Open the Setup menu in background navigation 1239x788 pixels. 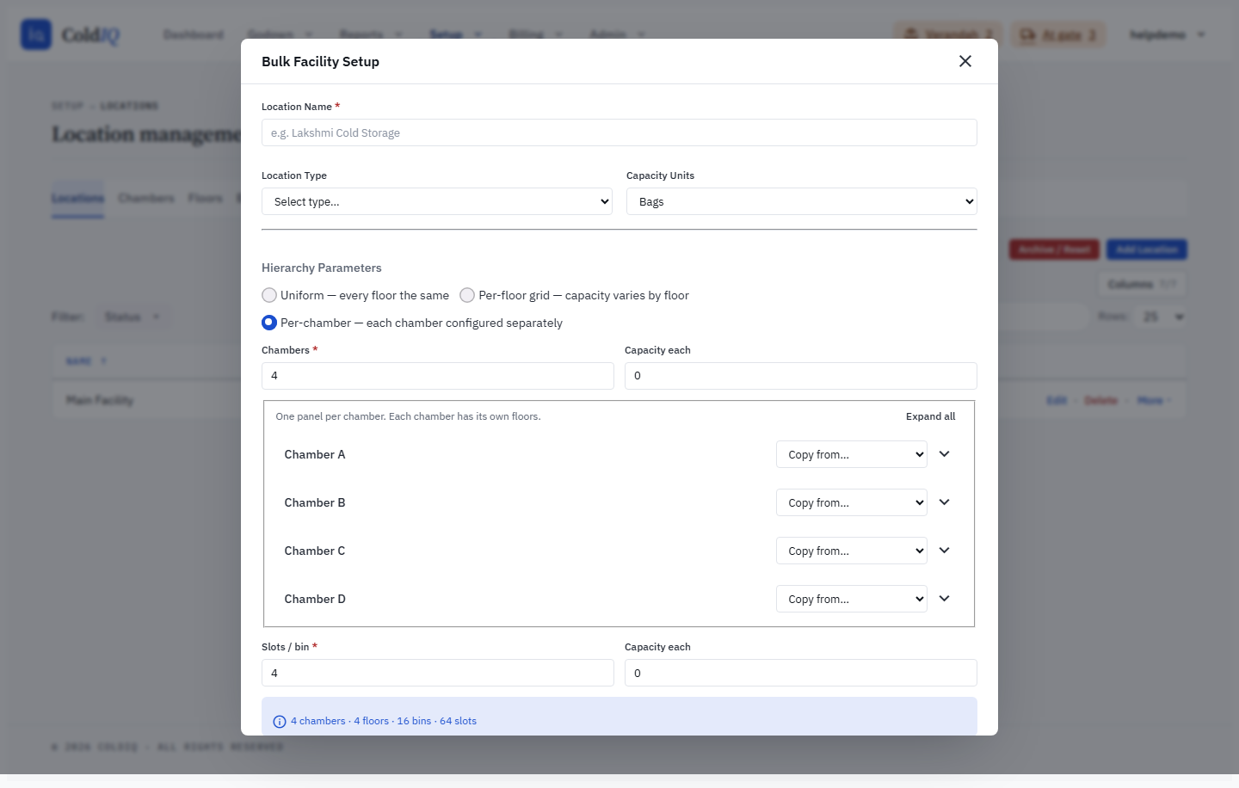coord(455,34)
